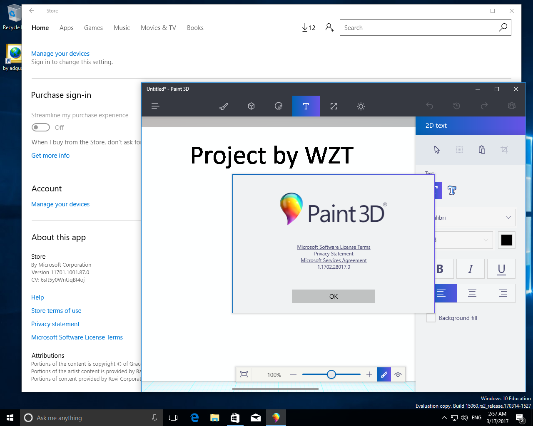
Task: Open the Store Apps tab
Action: coord(67,28)
